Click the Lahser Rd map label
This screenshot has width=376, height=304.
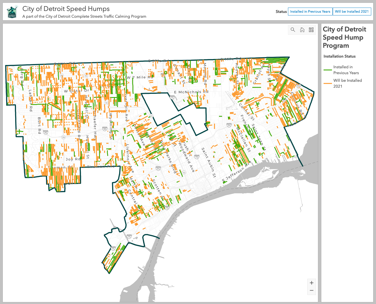click(31, 101)
